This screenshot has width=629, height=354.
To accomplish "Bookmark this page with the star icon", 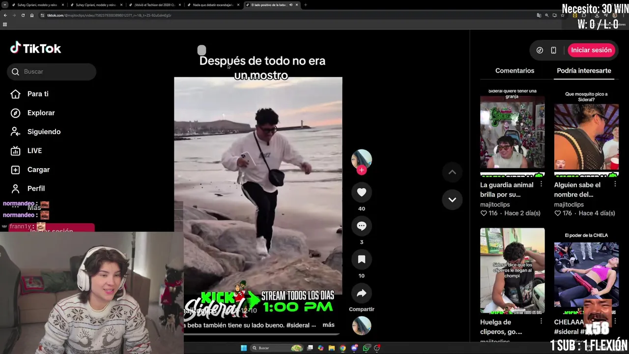I will coord(562,15).
